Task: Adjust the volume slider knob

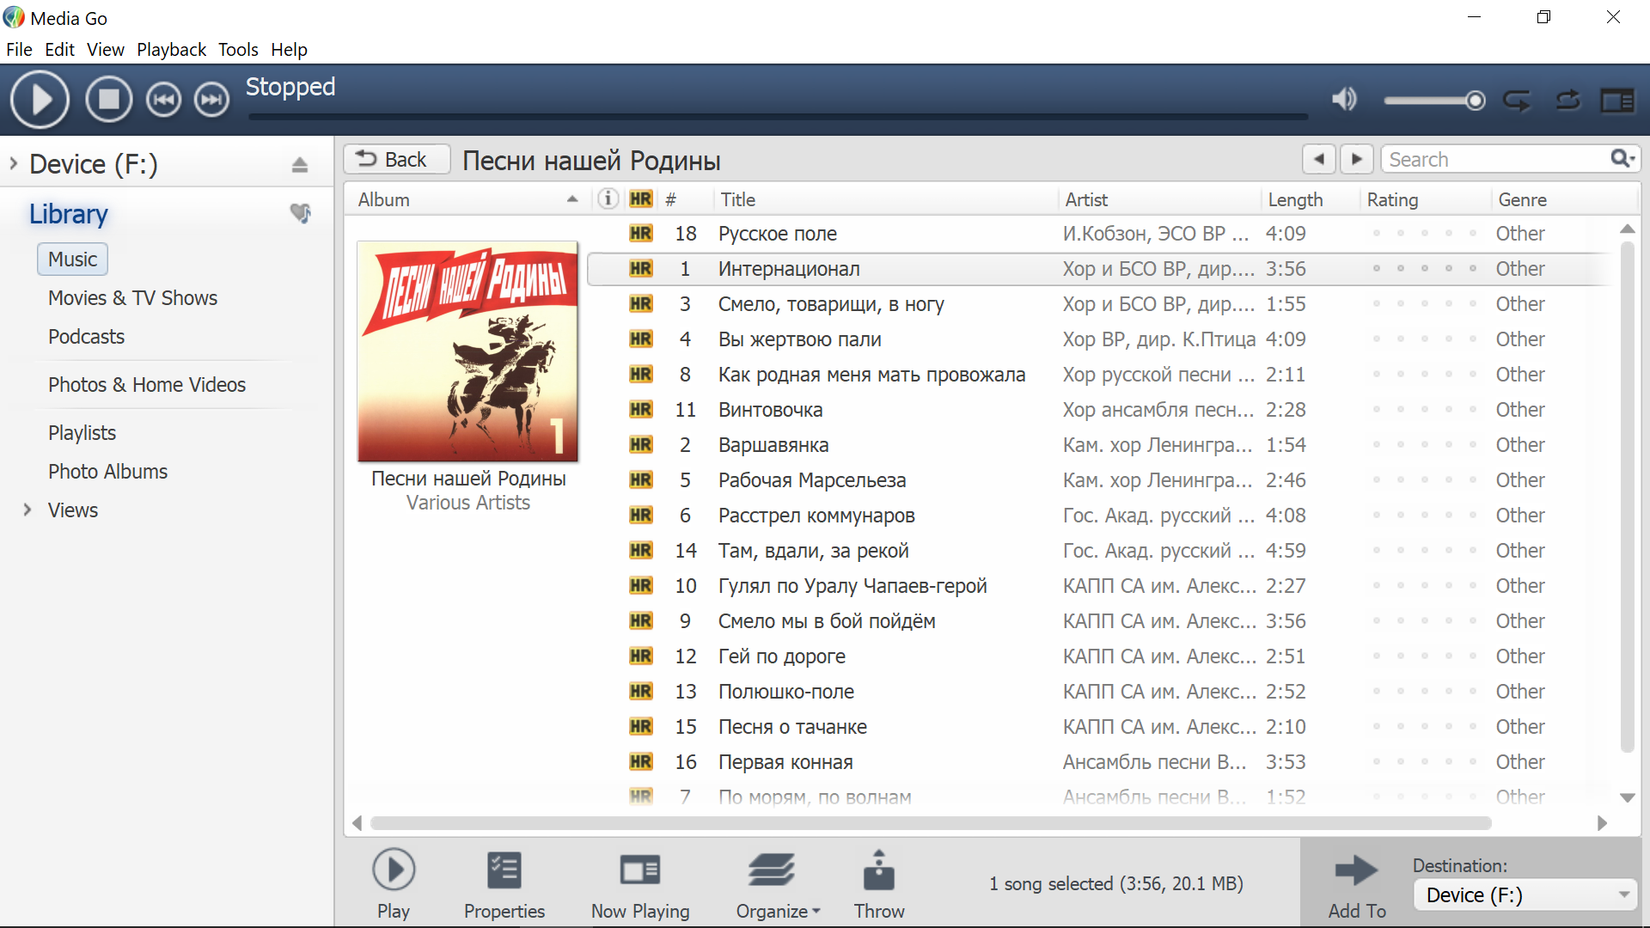Action: click(x=1475, y=101)
